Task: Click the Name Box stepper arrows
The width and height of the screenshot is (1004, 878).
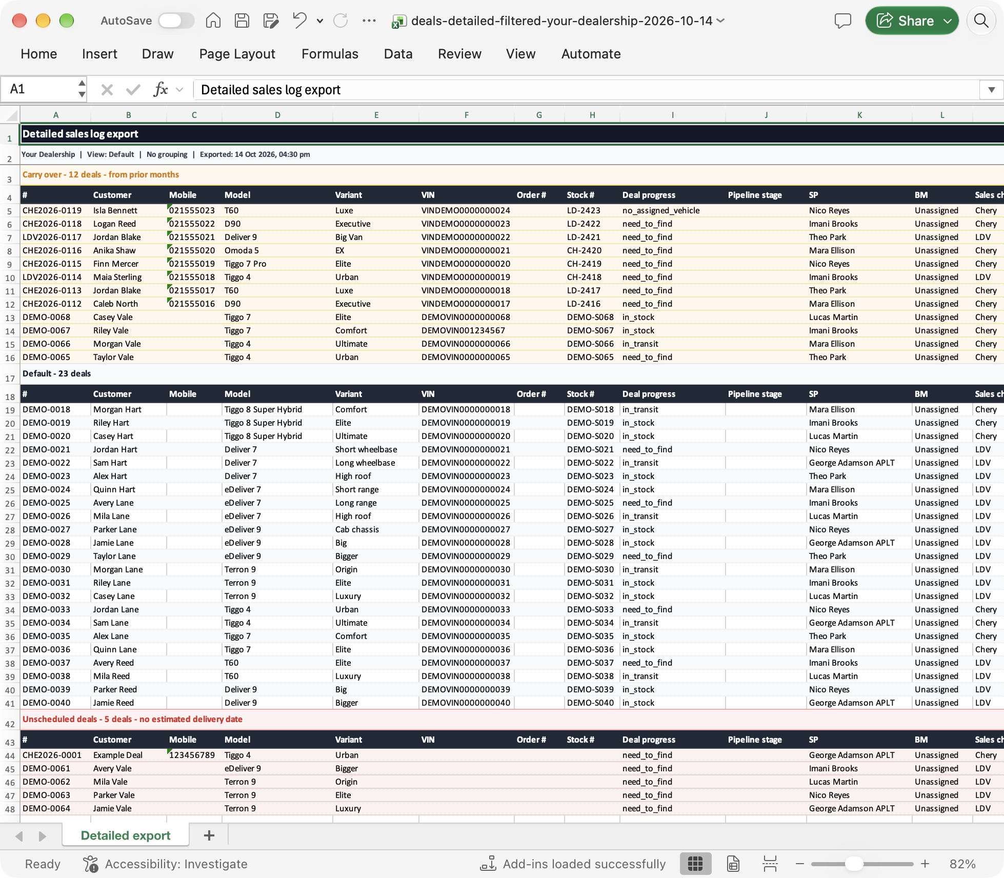Action: [82, 89]
